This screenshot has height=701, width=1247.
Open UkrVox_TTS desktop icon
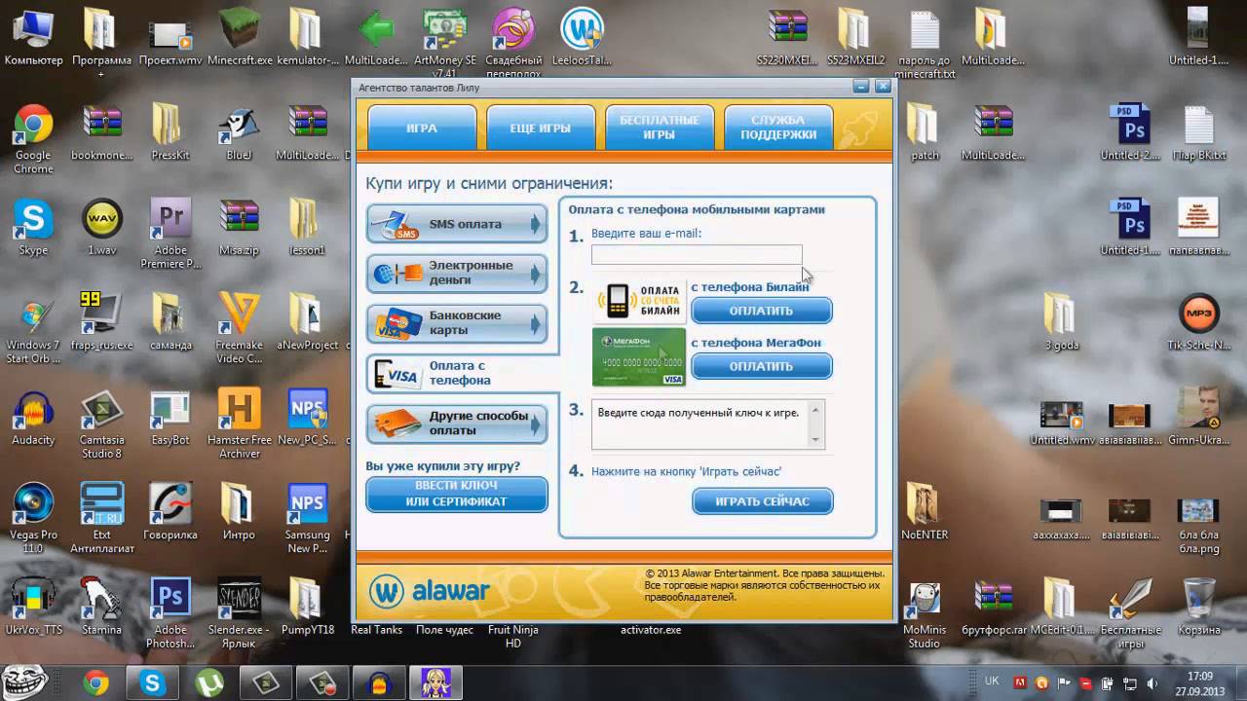coord(33,608)
